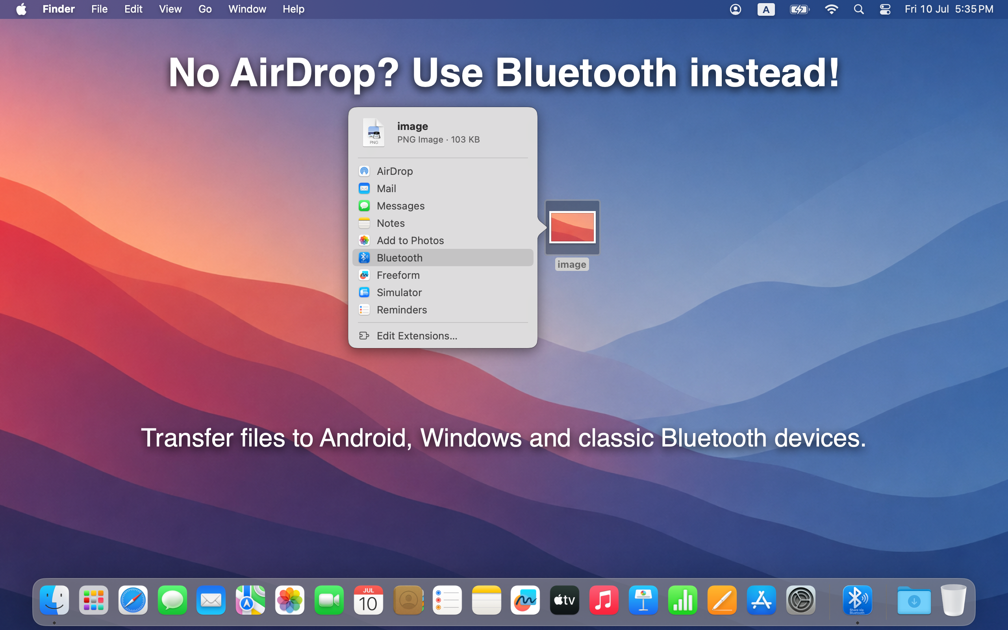
Task: Open Reminders in the Dock
Action: (447, 600)
